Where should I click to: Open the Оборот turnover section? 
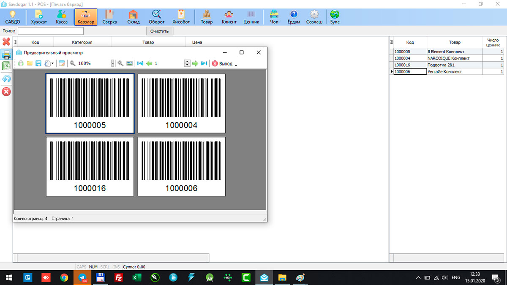[x=157, y=17]
